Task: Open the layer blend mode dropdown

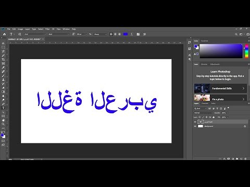Action: 204,113
